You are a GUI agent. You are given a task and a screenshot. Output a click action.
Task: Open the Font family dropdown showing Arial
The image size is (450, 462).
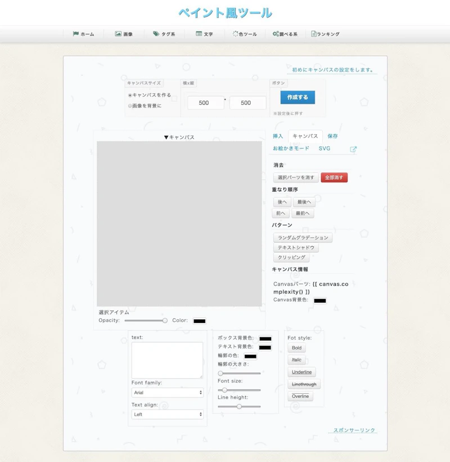click(x=168, y=393)
